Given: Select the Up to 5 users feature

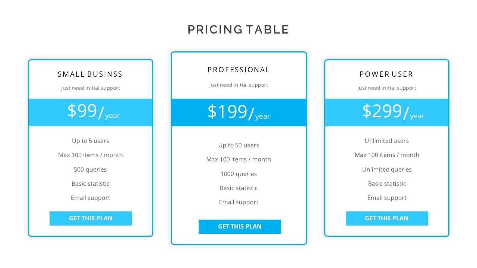Looking at the screenshot, I should click(x=91, y=141).
